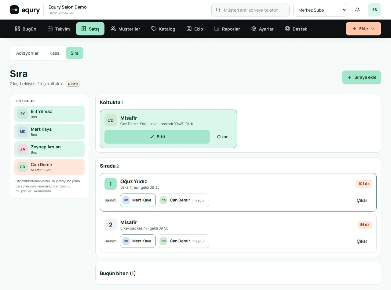Select Elif Yılmaz chair in Koltuklar

49,114
